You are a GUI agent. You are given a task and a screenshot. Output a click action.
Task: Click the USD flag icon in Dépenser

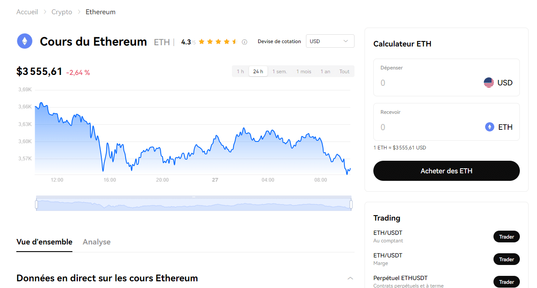tap(488, 82)
